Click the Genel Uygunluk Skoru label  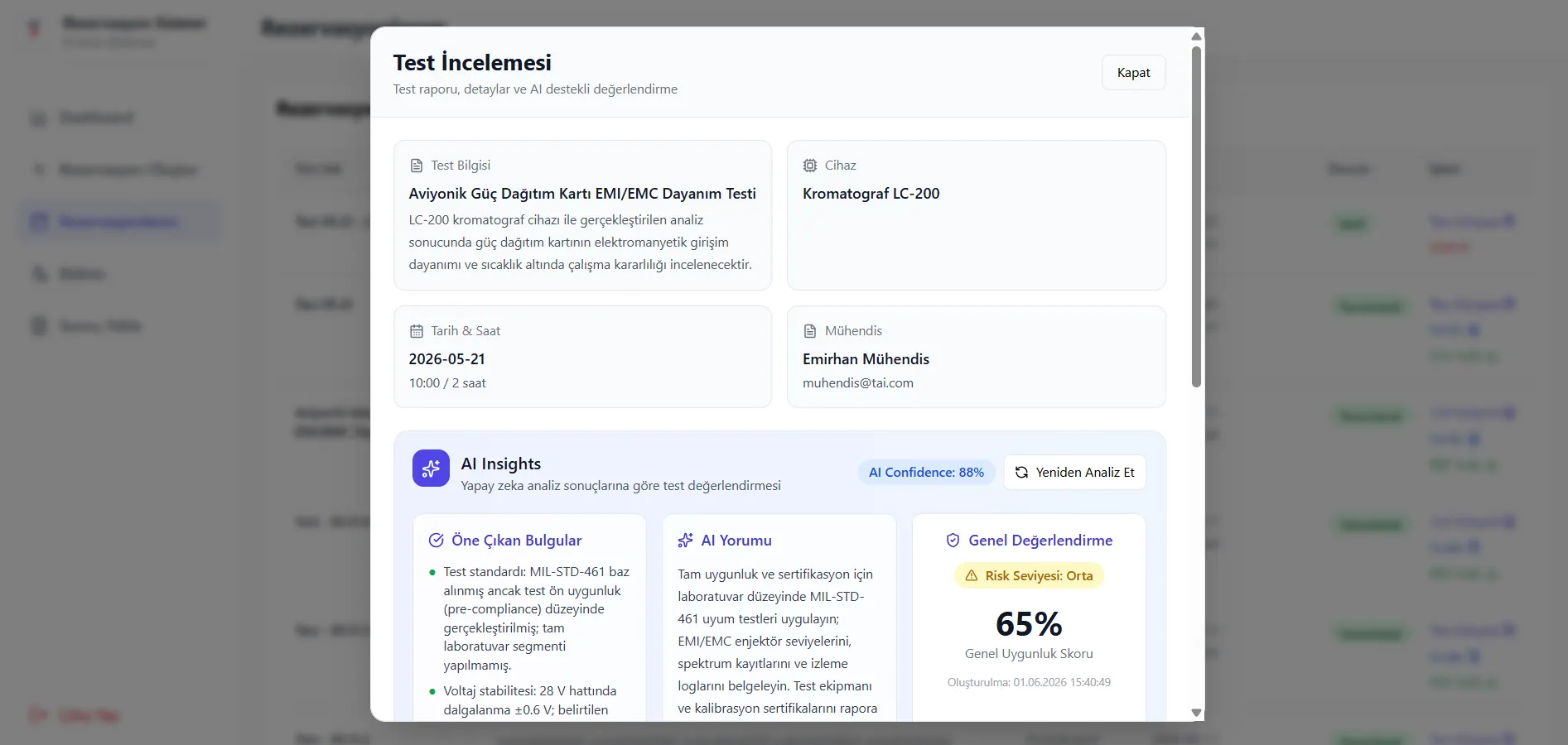point(1029,654)
